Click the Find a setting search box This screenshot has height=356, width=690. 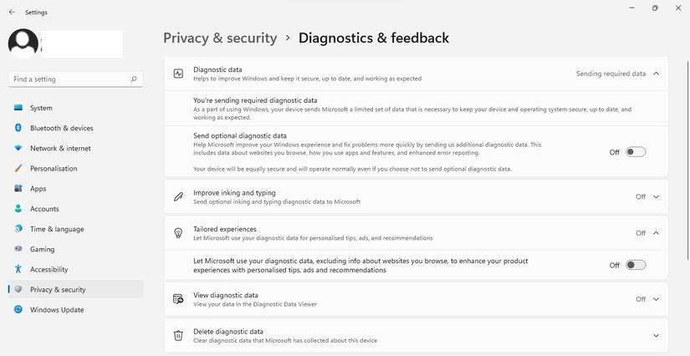[69, 79]
